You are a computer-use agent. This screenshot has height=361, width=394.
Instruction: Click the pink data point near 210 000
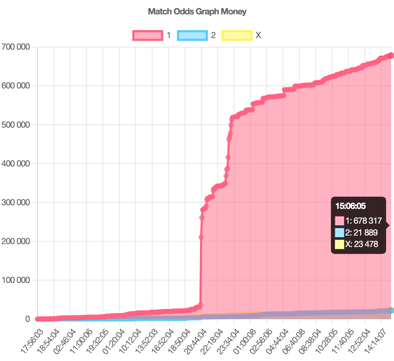point(201,237)
